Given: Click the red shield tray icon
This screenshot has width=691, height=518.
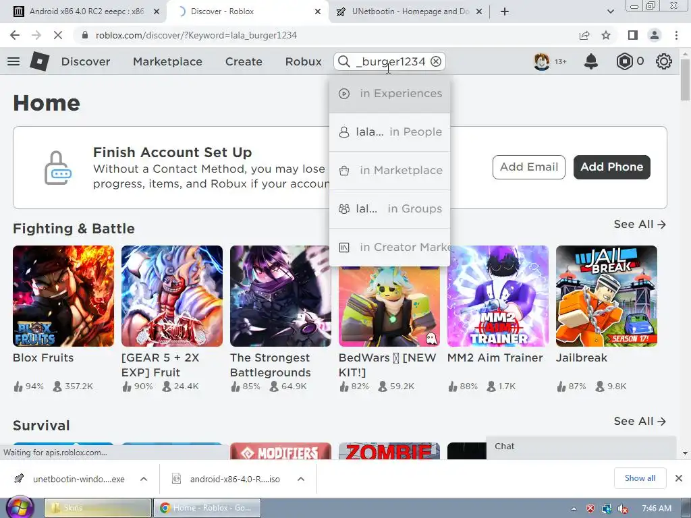Looking at the screenshot, I should pyautogui.click(x=590, y=509).
